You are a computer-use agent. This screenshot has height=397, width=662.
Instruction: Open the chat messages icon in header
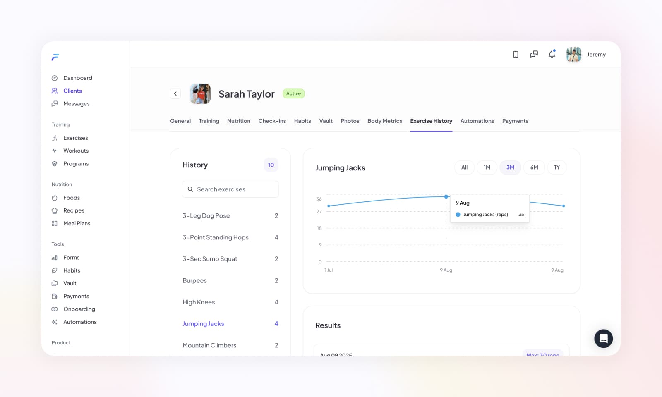pos(534,55)
